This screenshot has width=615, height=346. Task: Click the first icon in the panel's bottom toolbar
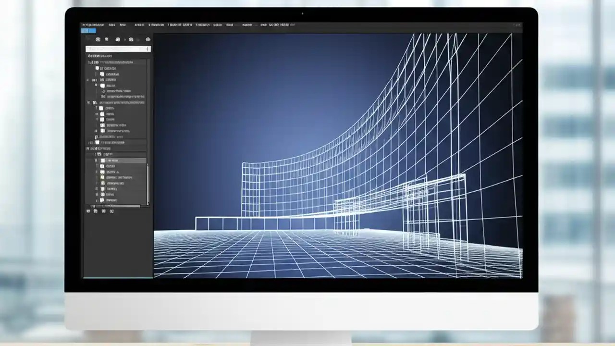coord(88,210)
